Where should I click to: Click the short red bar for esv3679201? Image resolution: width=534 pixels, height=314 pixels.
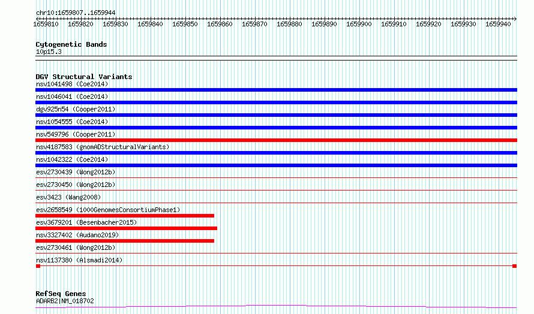coord(127,228)
